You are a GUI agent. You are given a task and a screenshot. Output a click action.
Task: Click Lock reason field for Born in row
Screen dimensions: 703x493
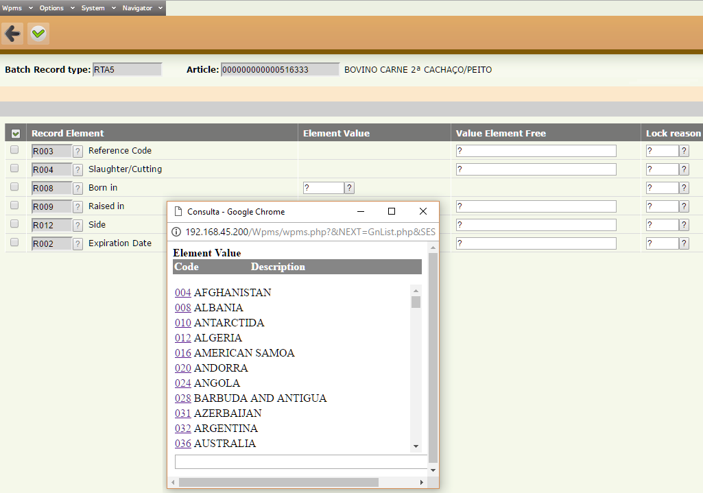click(663, 188)
